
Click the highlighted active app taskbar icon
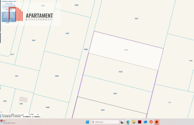coord(157,122)
